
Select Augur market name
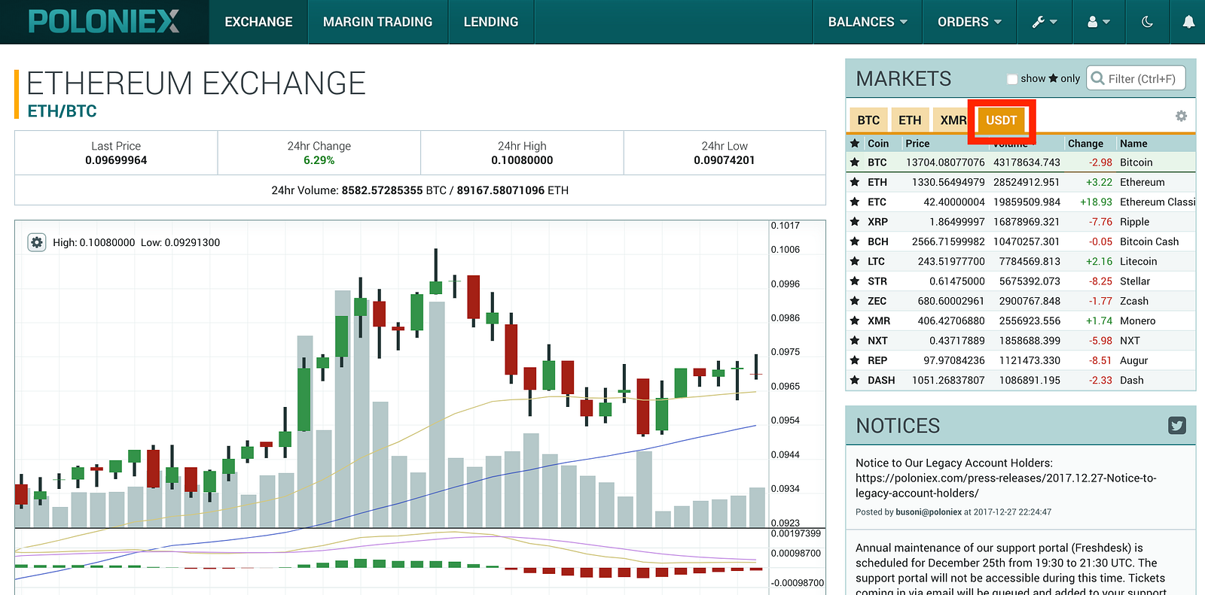click(1134, 360)
